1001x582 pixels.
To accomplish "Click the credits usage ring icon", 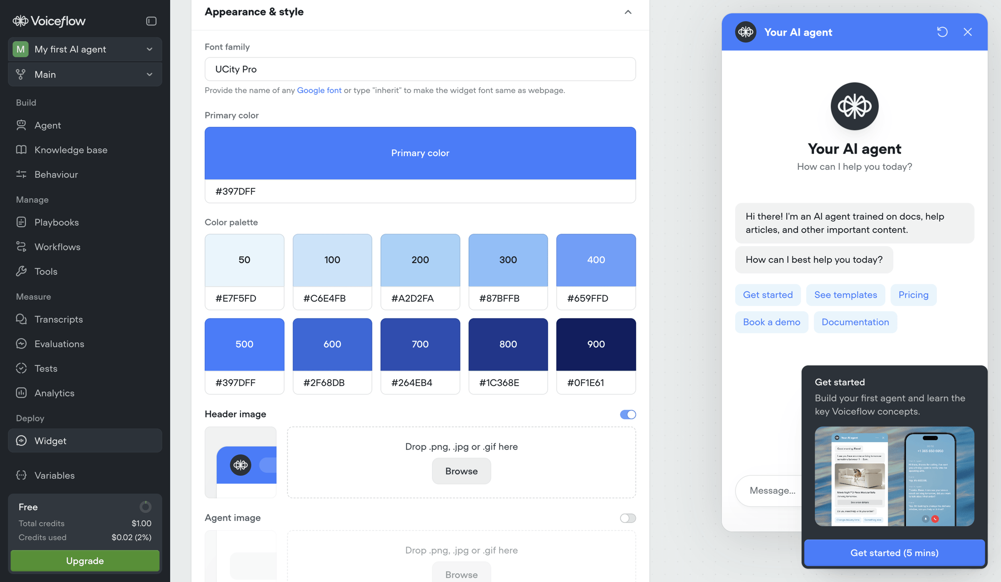I will (x=145, y=507).
